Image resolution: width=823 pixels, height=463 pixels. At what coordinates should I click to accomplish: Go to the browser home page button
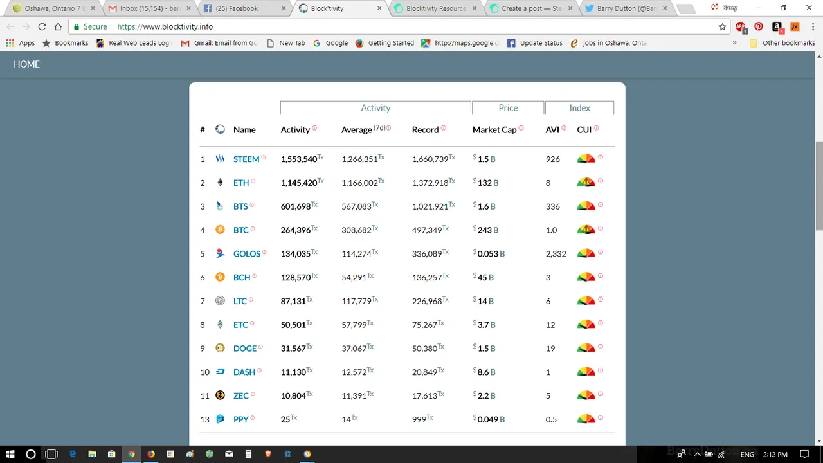(58, 26)
